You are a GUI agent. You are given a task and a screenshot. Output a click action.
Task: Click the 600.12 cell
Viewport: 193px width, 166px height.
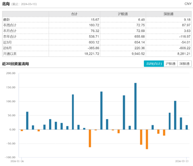94,42
